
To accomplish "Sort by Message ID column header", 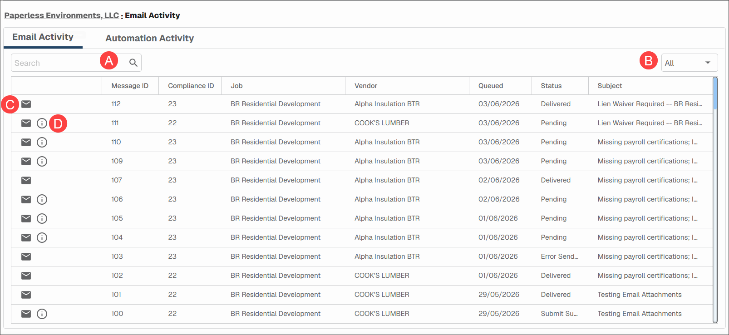I will (130, 86).
